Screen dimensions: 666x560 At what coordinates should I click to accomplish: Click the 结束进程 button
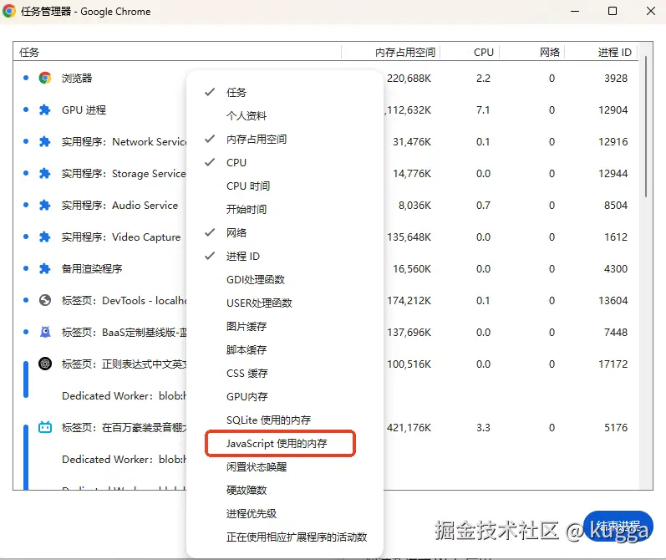[x=618, y=526]
